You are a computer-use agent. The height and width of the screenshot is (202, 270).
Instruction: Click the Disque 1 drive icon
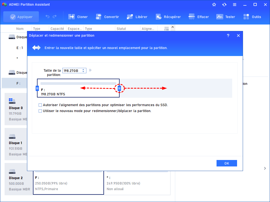pyautogui.click(x=12, y=137)
